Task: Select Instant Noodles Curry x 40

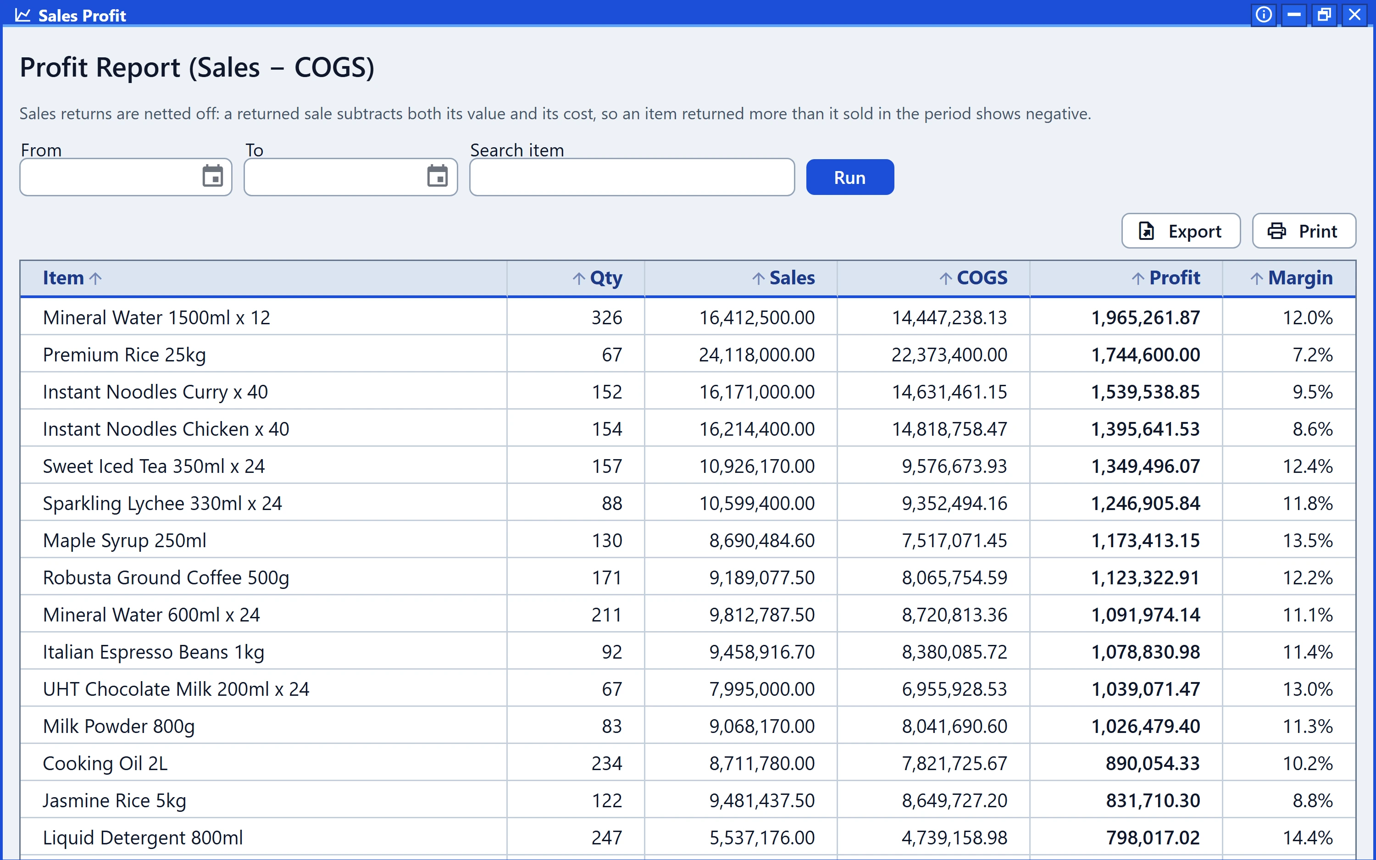Action: click(x=155, y=392)
